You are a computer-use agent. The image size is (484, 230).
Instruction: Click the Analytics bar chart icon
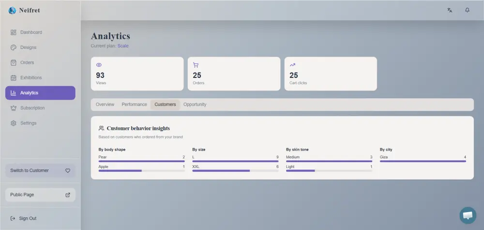tap(13, 93)
